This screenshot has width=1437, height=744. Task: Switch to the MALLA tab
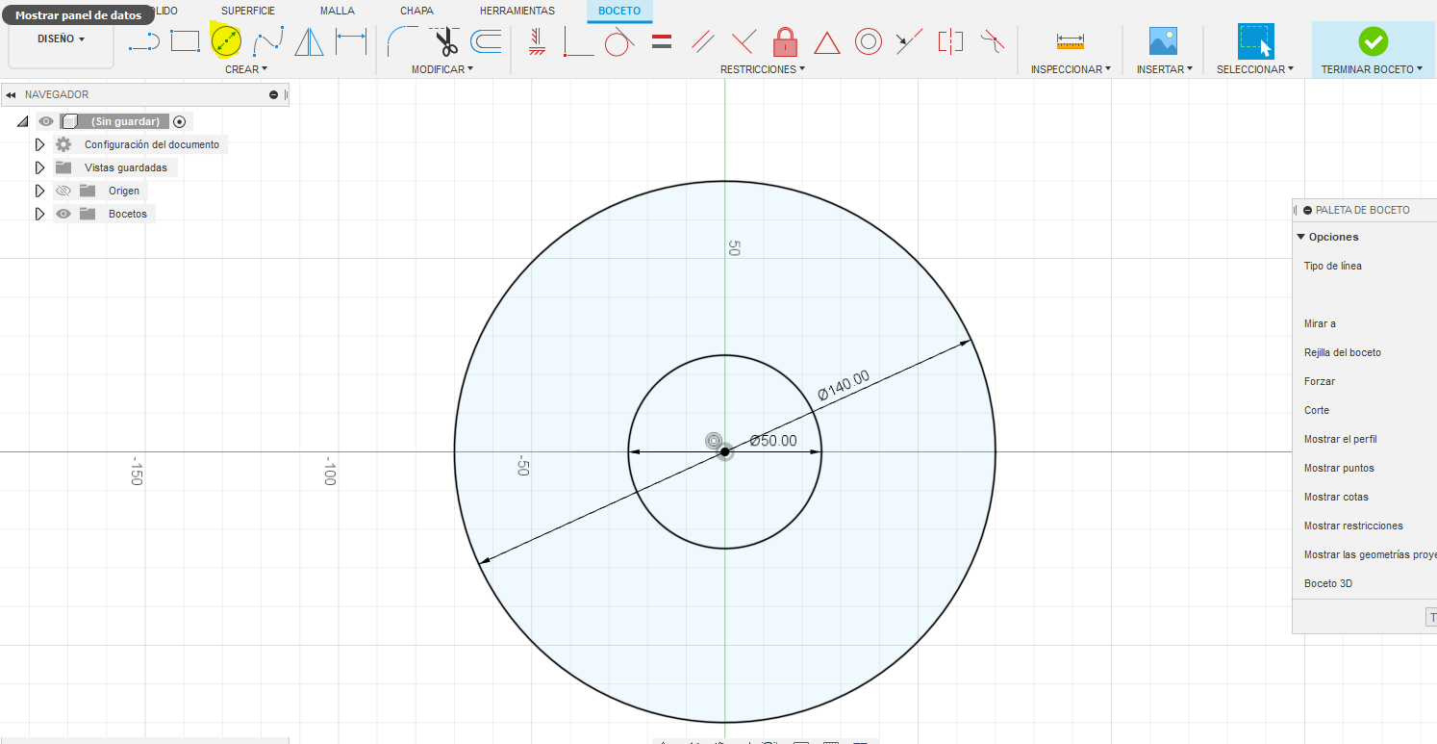tap(338, 11)
